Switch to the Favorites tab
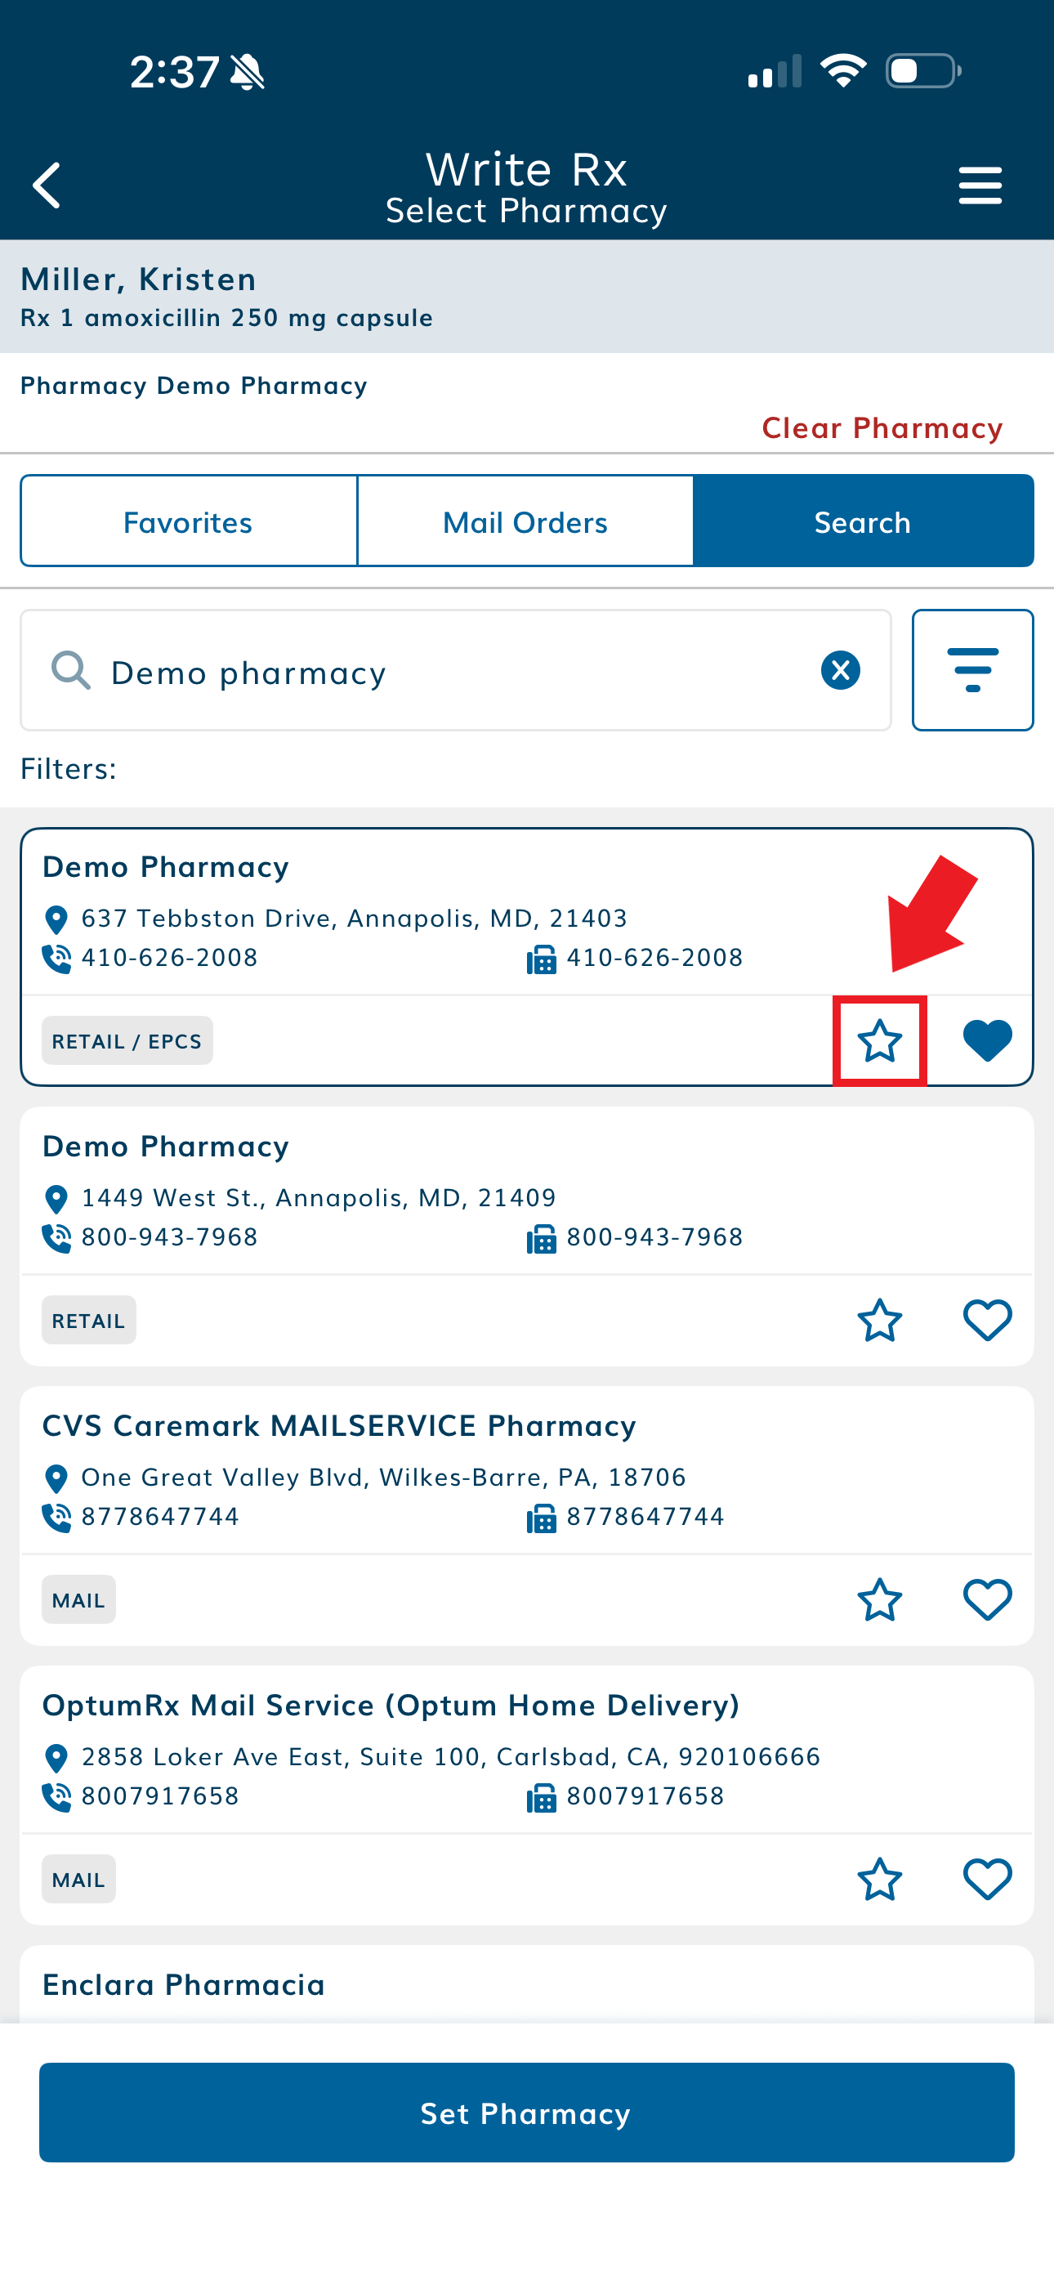This screenshot has width=1054, height=2285. 188,521
